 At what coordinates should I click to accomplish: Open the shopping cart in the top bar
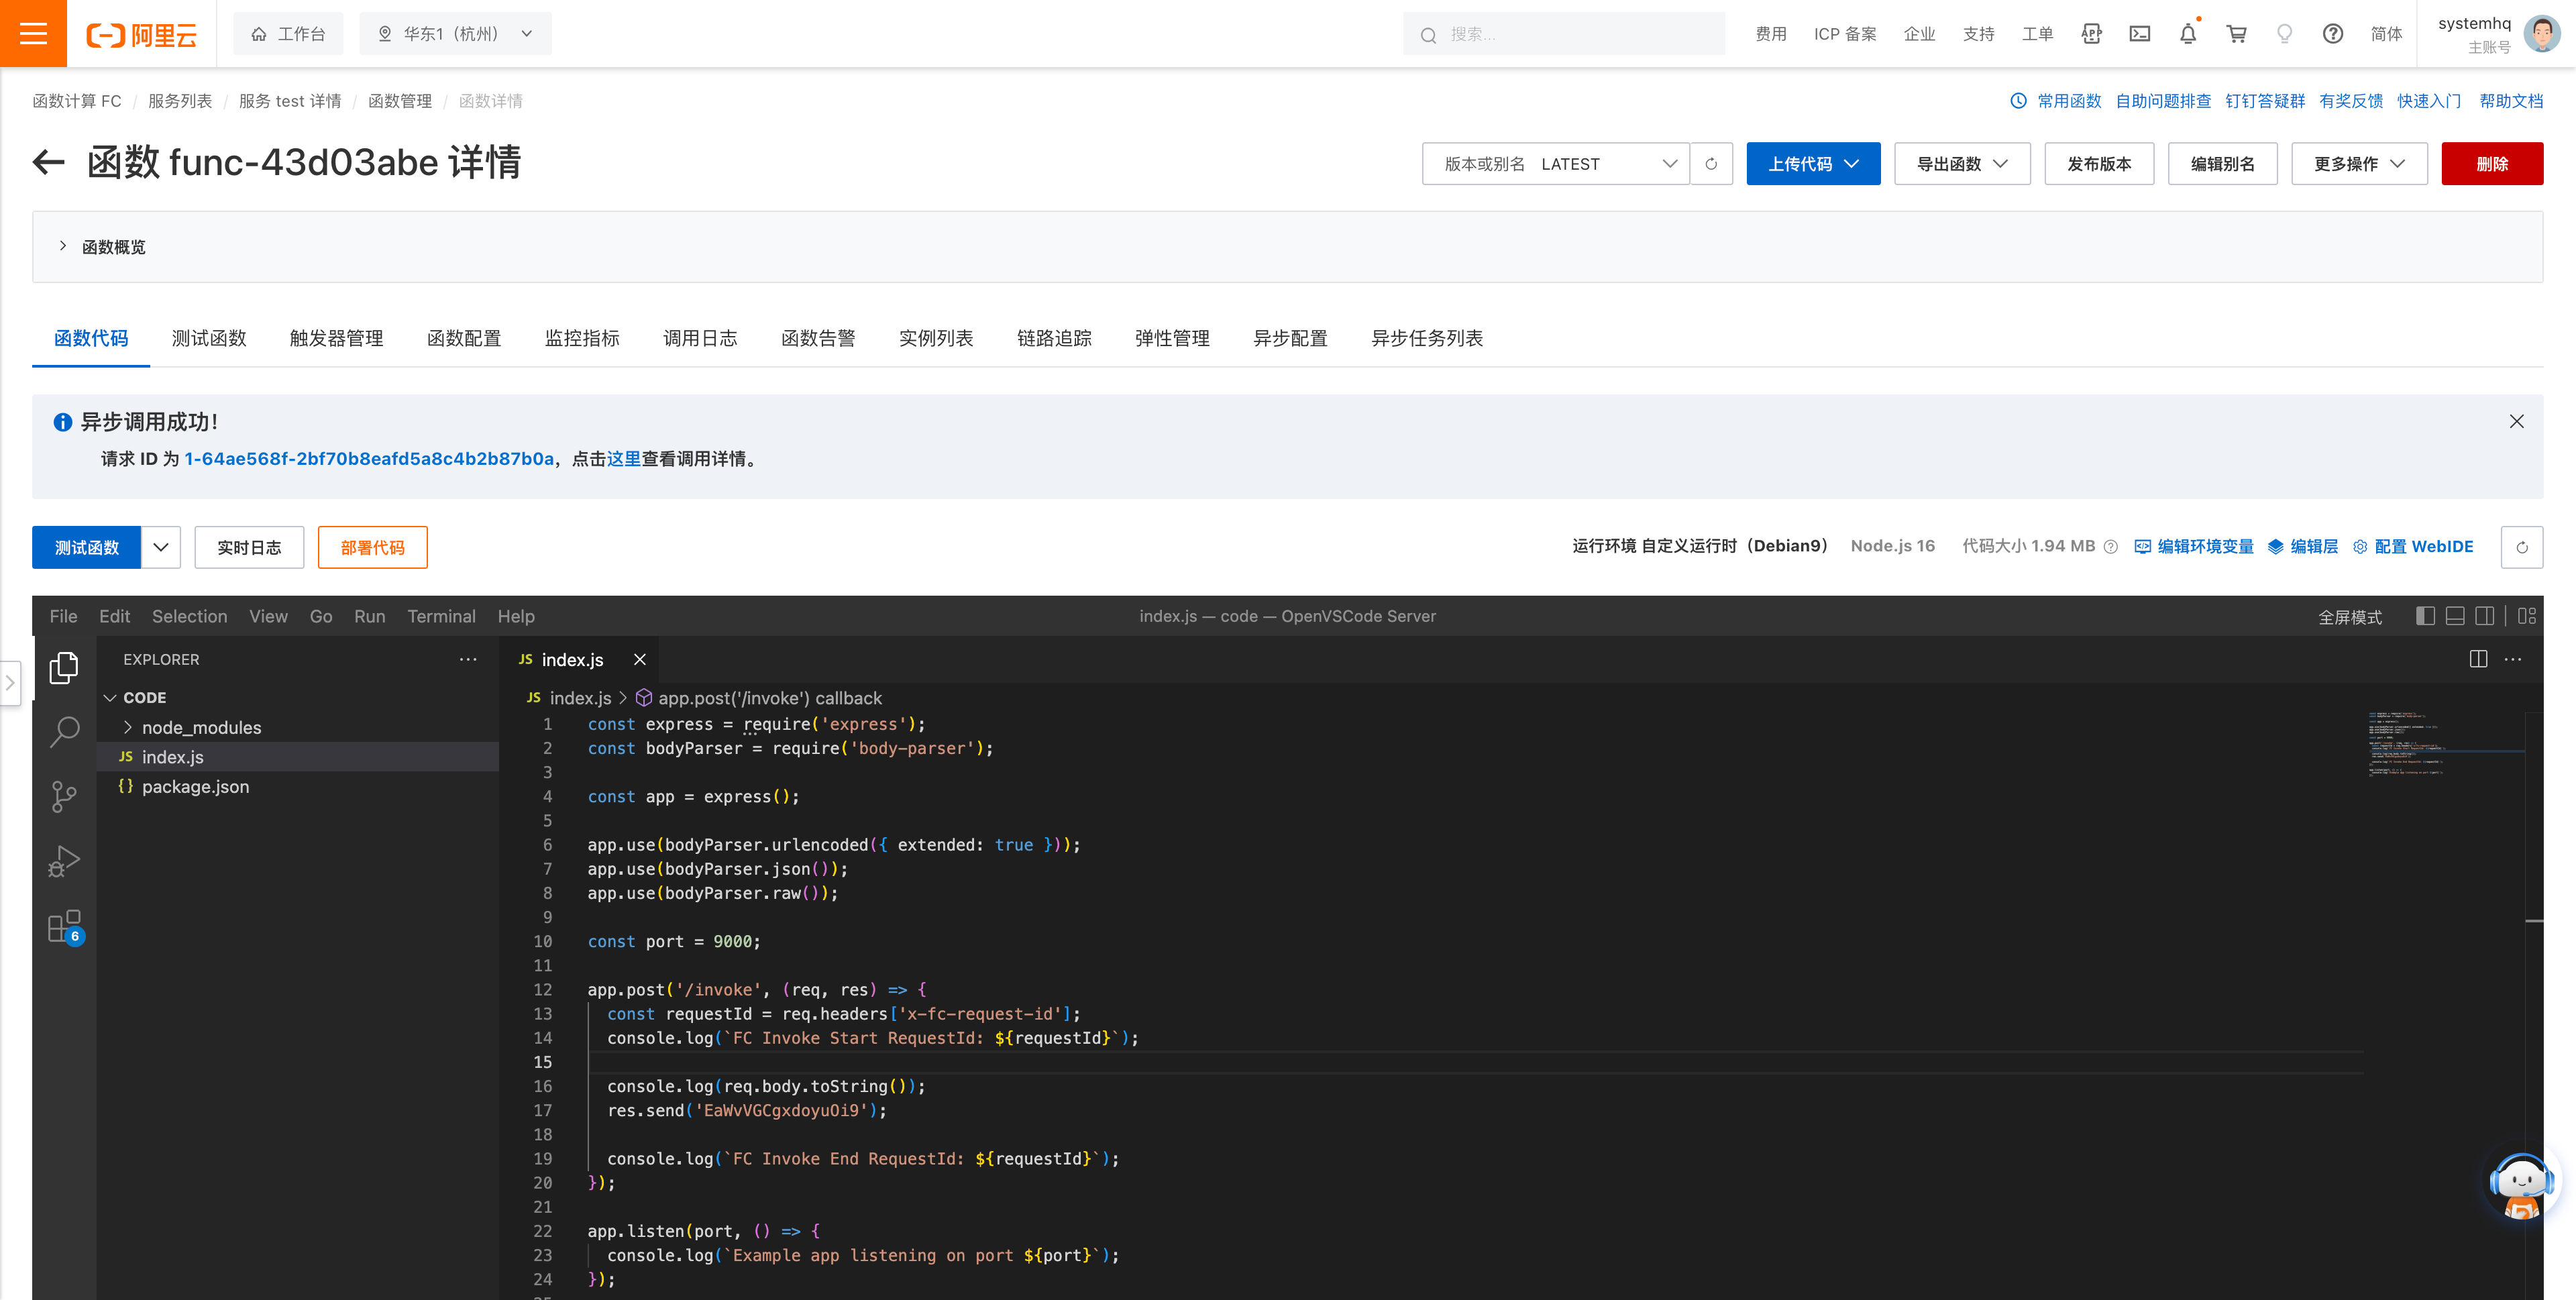click(2236, 33)
